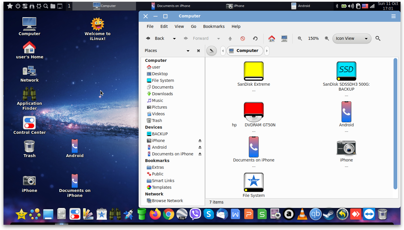The width and height of the screenshot is (404, 230).
Task: Open the Help menu
Action: [236, 26]
